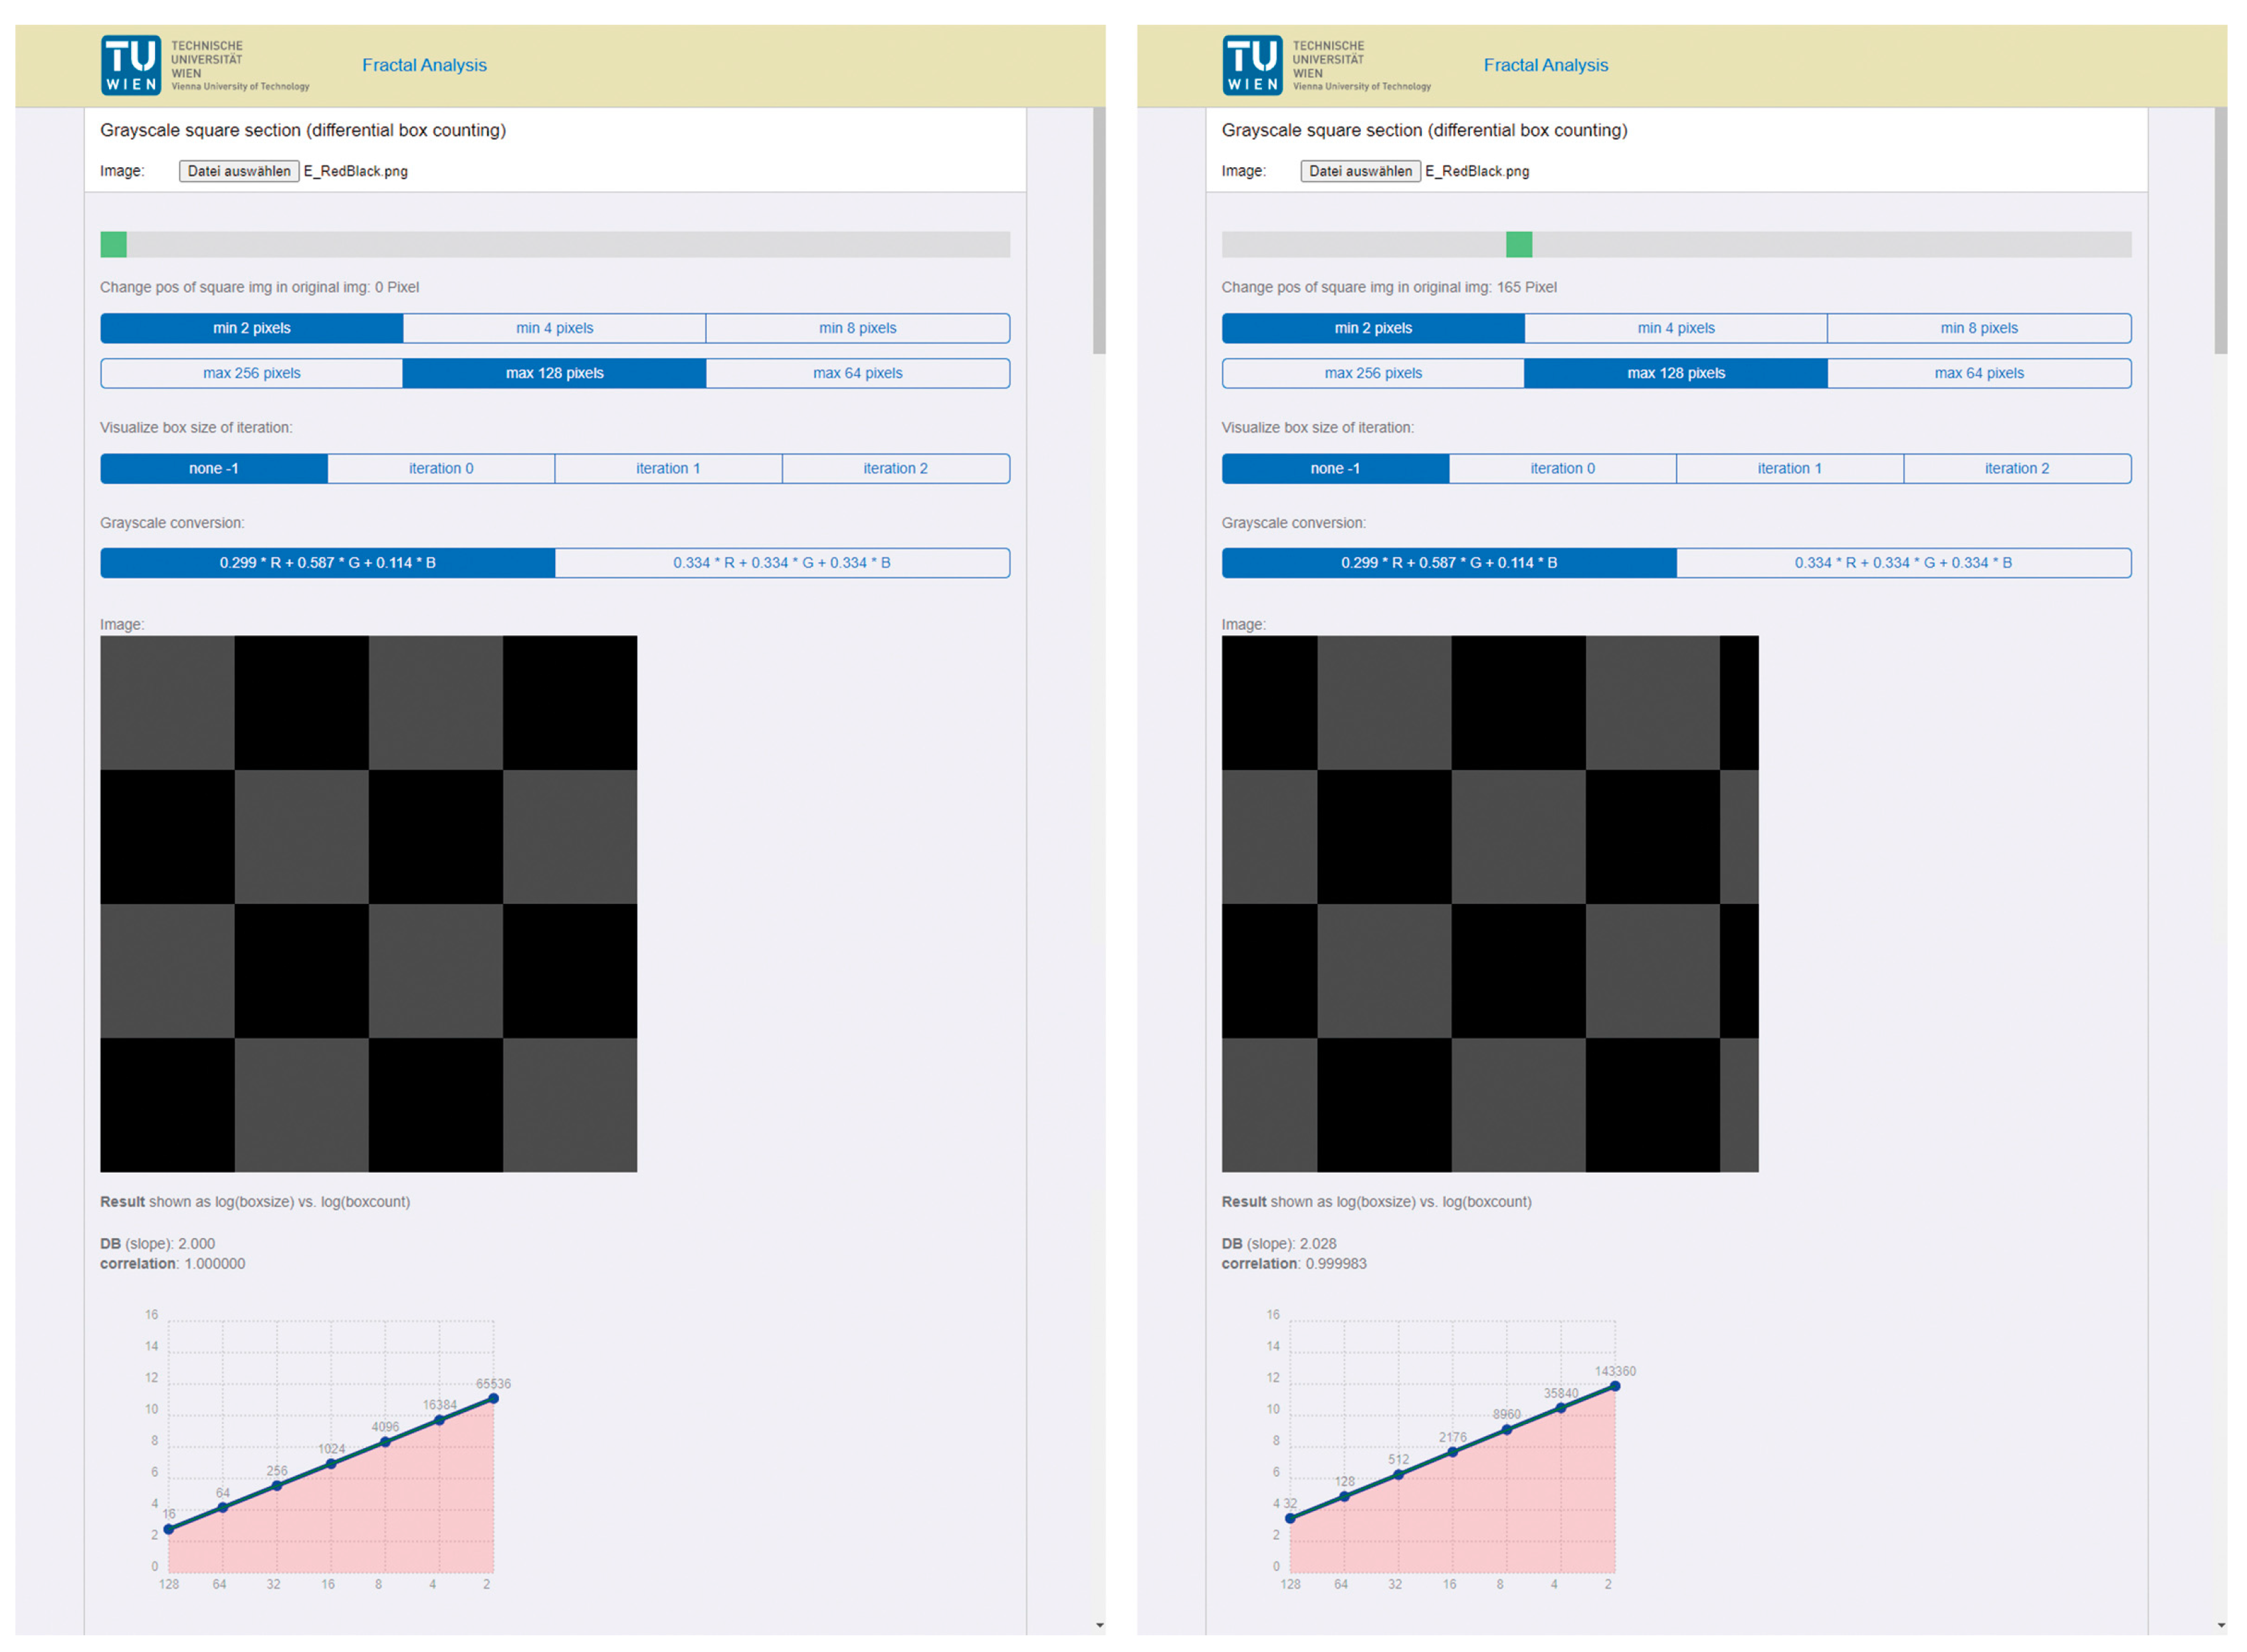This screenshot has height=1652, width=2247.
Task: Open Fractal Analysis link in right window
Action: [1545, 65]
